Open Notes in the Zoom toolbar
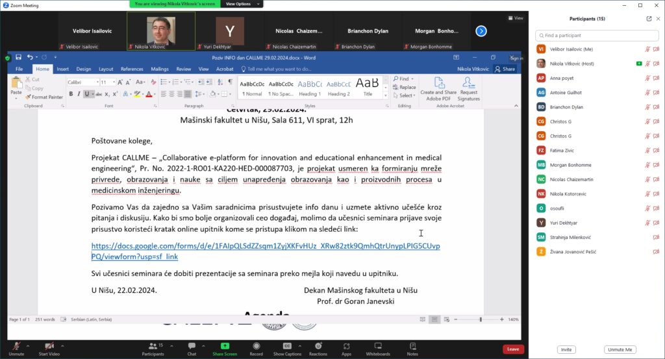 coord(412,347)
